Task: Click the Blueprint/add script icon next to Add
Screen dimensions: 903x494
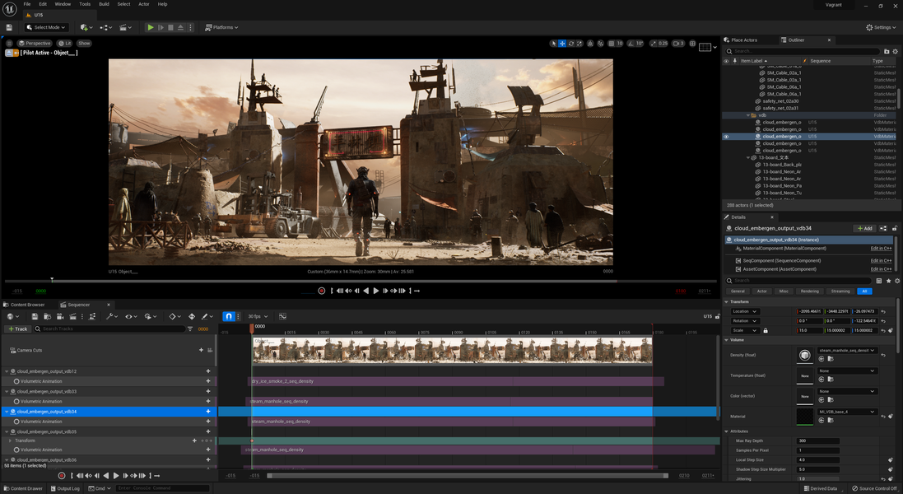Action: pos(883,228)
